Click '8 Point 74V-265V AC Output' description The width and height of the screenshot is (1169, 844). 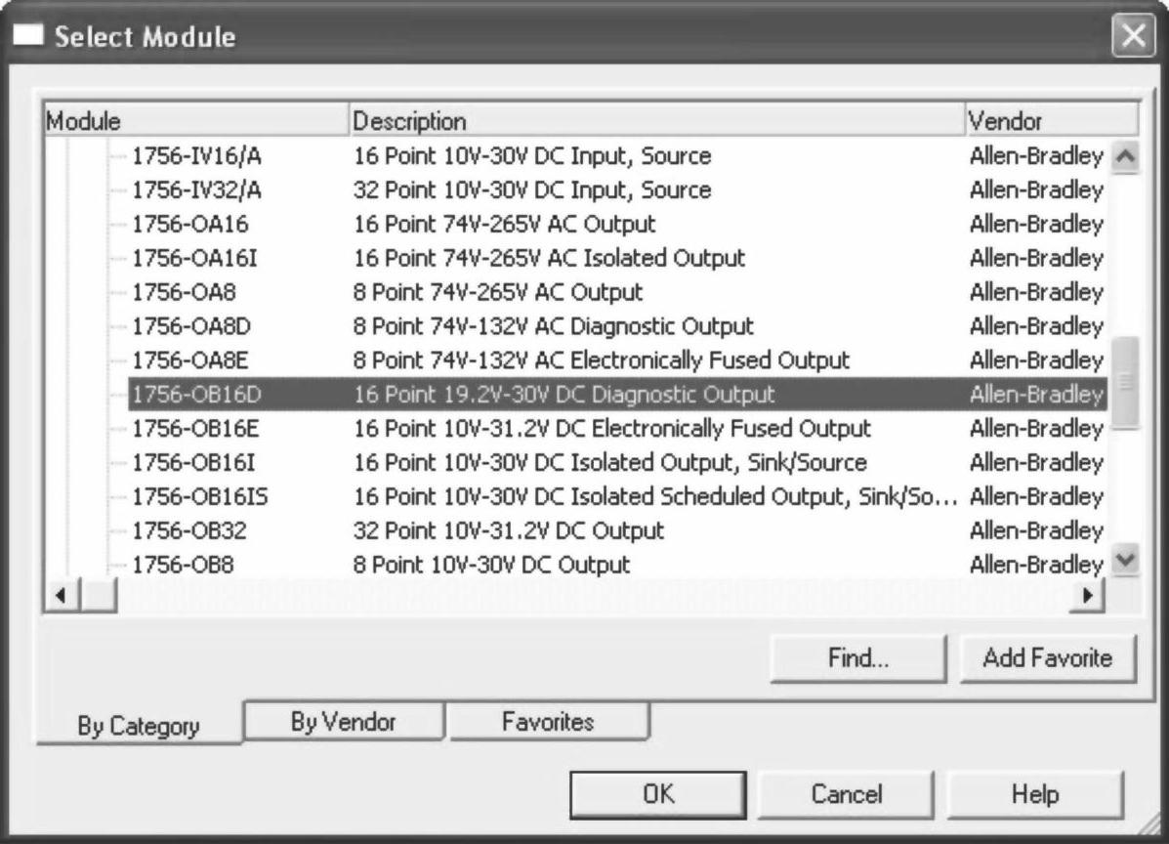(498, 292)
